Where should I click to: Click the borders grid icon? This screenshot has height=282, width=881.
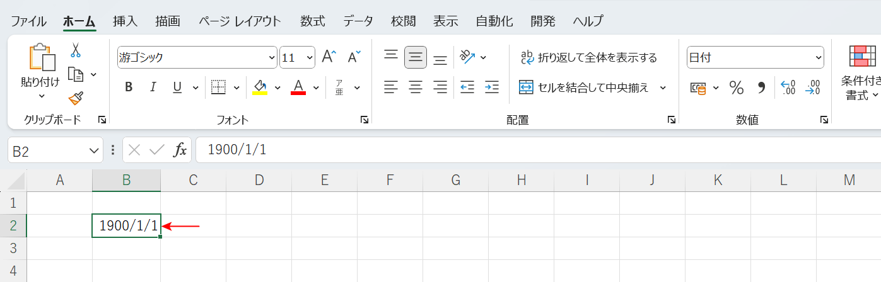coord(218,87)
